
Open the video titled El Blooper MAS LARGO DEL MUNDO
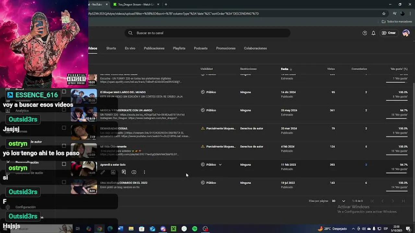pyautogui.click(x=123, y=92)
